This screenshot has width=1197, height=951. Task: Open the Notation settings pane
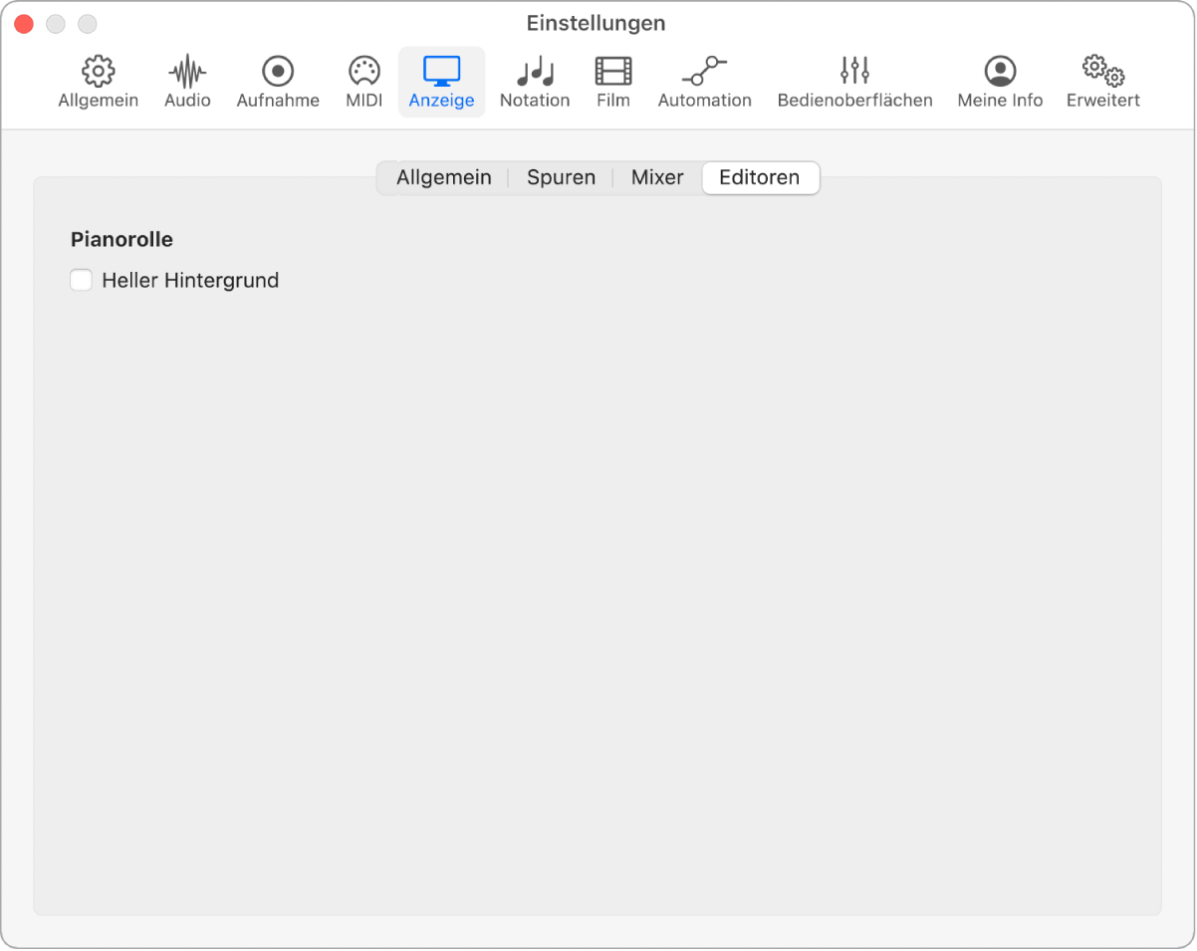click(x=535, y=83)
